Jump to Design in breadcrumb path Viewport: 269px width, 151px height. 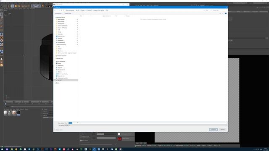click(x=83, y=10)
